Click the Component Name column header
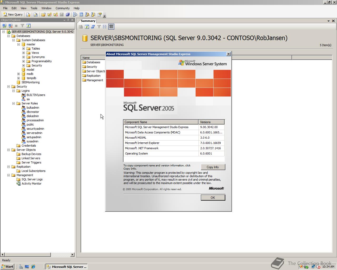The width and height of the screenshot is (337, 270). click(161, 122)
